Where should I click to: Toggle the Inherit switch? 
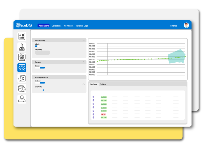pos(37,46)
